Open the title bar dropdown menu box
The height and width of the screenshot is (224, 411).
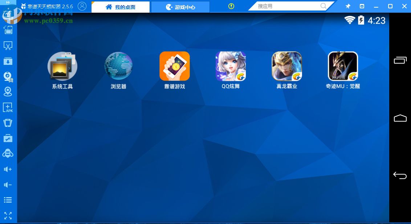click(x=362, y=6)
